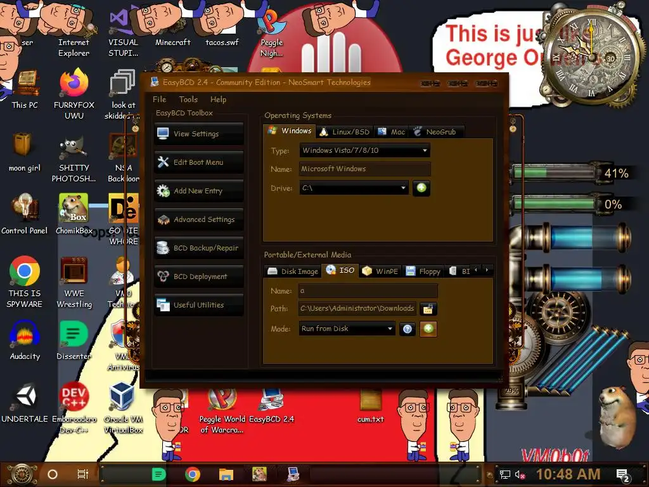Viewport: 649px width, 487px height.
Task: Click the moon girl desktop icon
Action: click(x=25, y=152)
